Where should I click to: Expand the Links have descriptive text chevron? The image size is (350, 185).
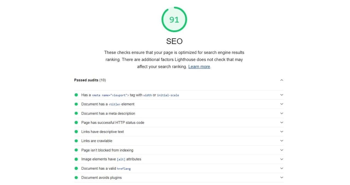coord(282,132)
